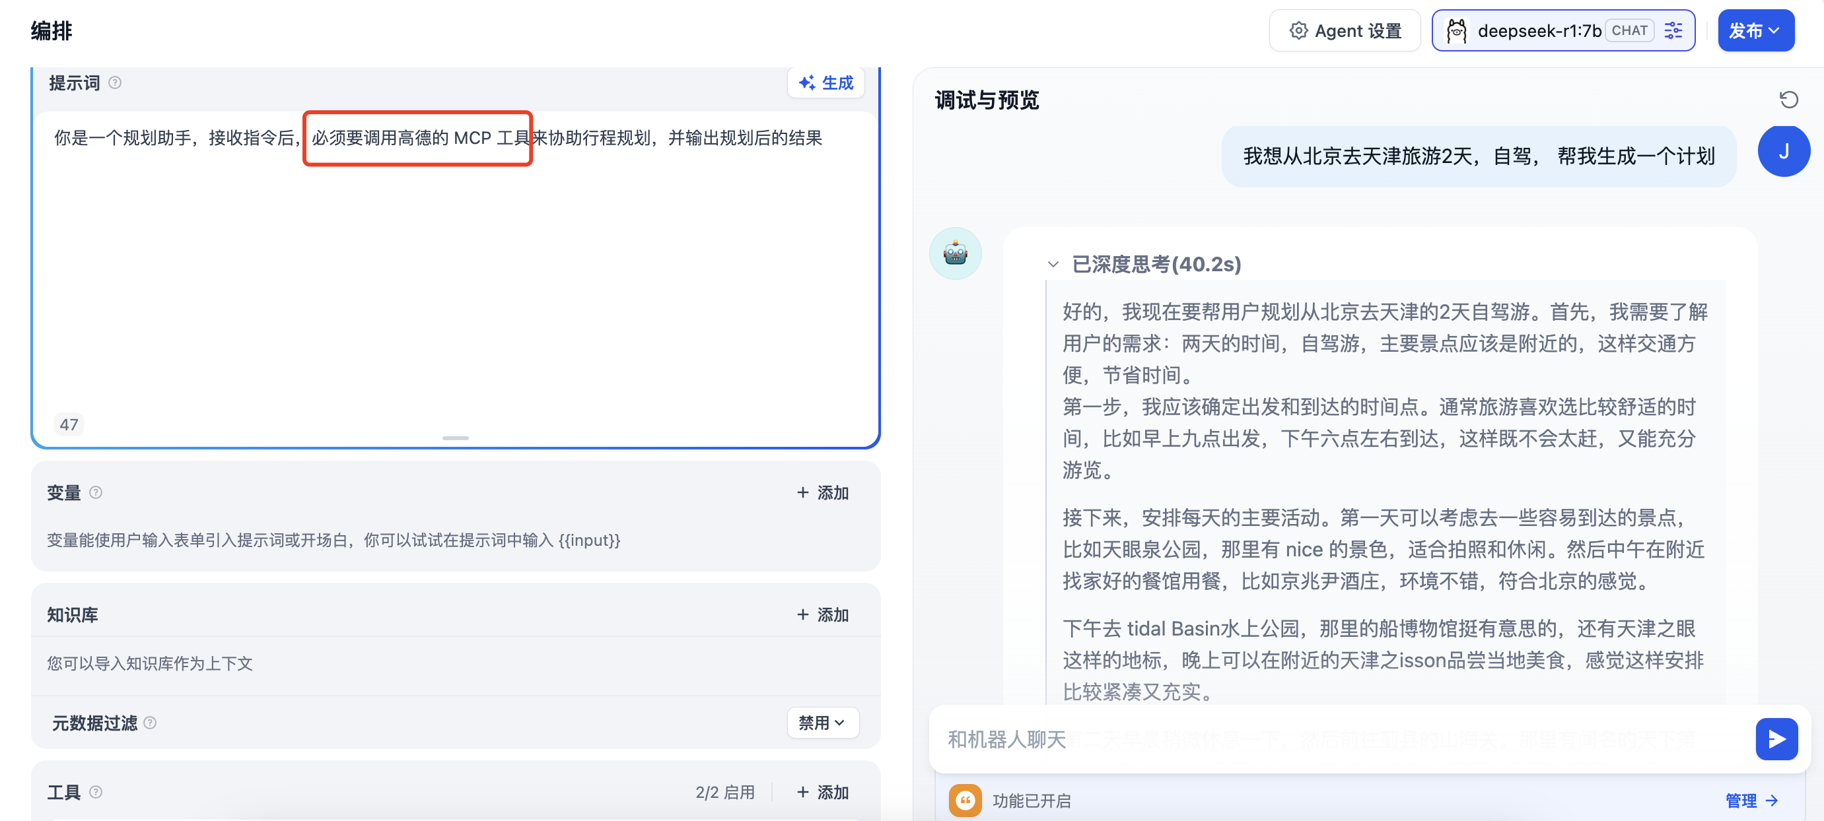Open the 发布 publish dropdown
The image size is (1824, 821).
[1755, 30]
